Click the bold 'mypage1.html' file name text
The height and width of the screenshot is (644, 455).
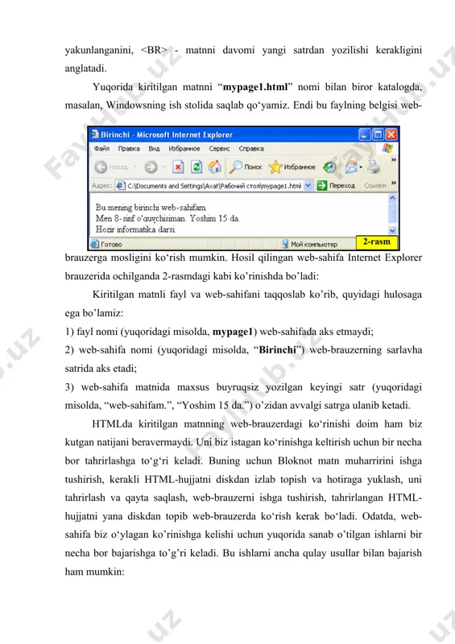[x=254, y=87]
